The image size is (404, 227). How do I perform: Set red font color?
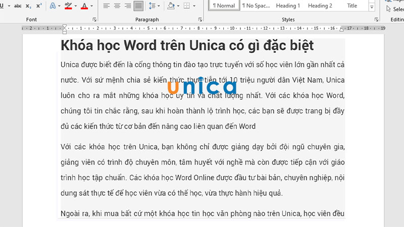(x=84, y=6)
